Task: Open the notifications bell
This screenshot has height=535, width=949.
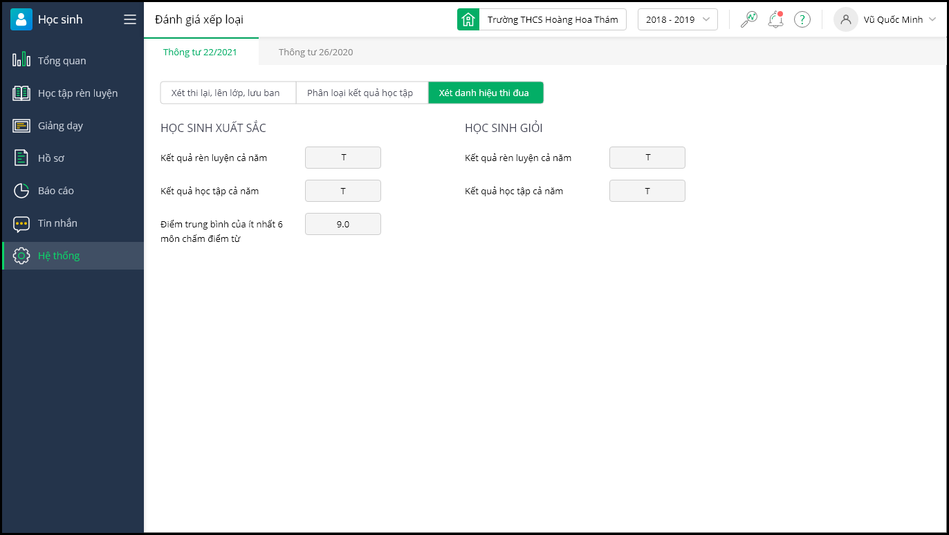Action: [775, 19]
